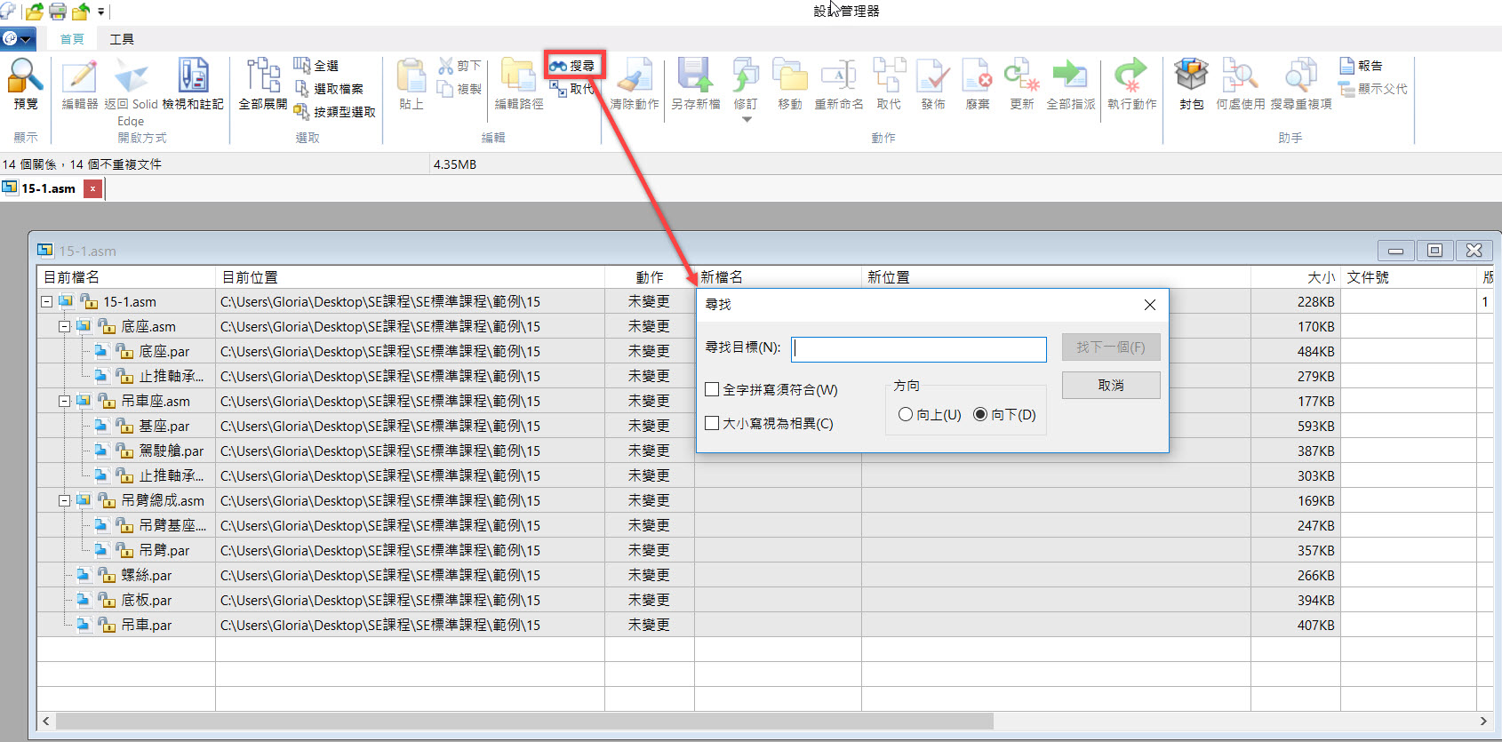This screenshot has height=742, width=1502.
Task: Click 搜尋 binoculars search tool
Action: pos(572,66)
